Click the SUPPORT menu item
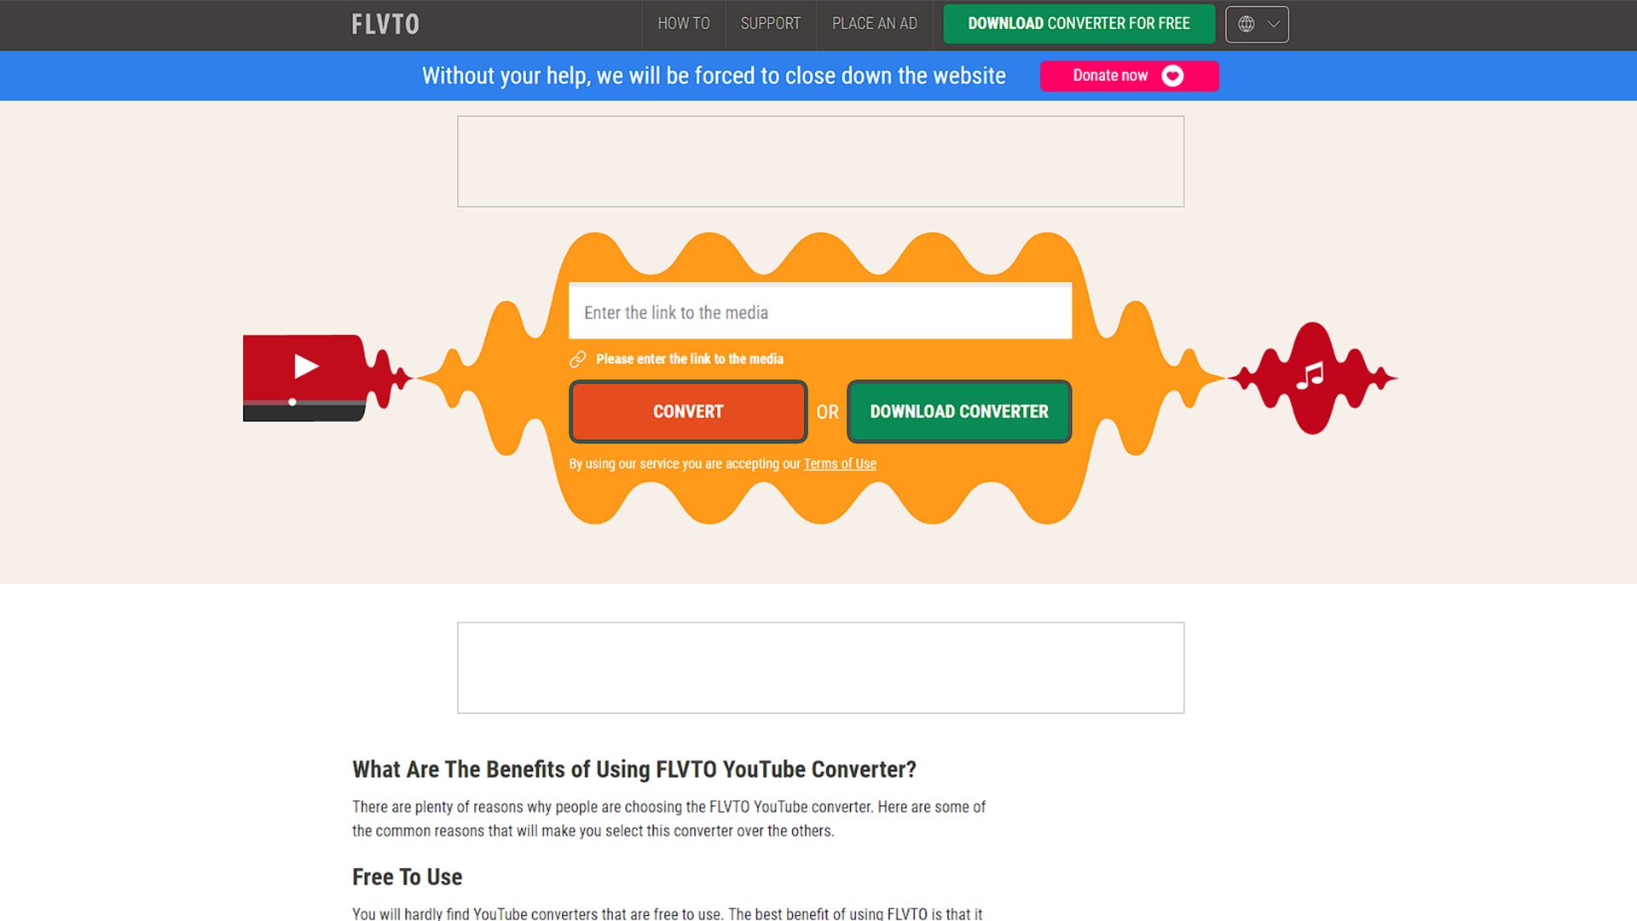 [x=770, y=24]
